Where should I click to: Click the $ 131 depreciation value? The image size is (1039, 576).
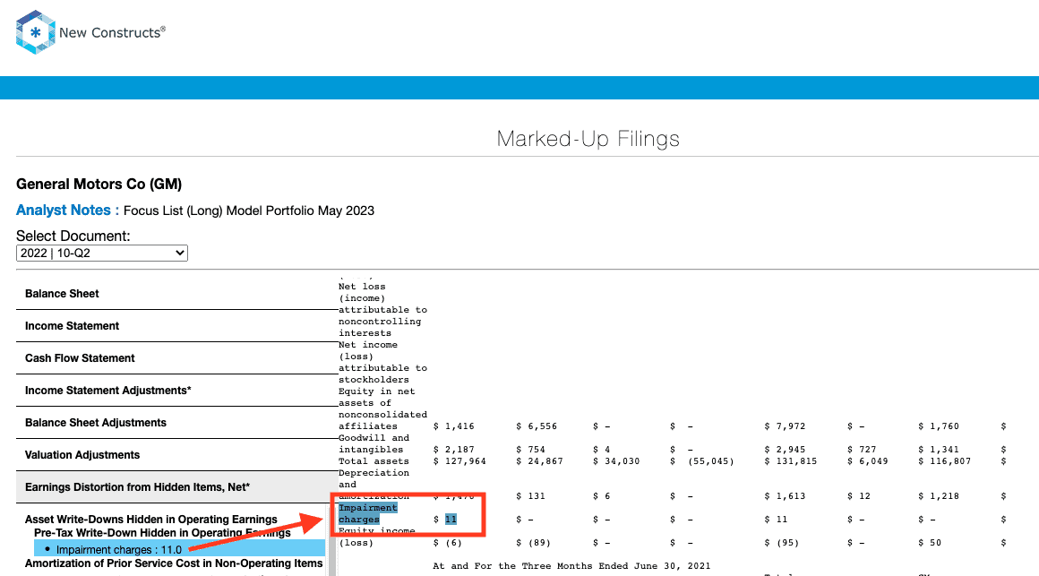pos(530,495)
